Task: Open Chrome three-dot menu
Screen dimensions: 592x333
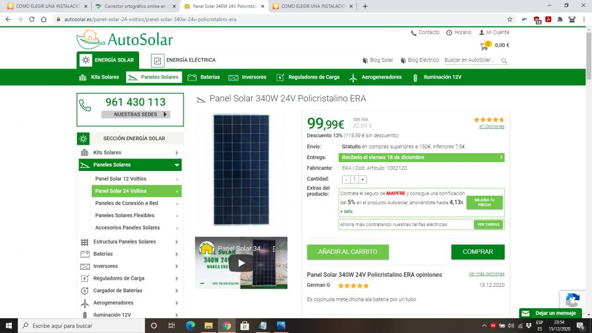Action: (x=584, y=20)
